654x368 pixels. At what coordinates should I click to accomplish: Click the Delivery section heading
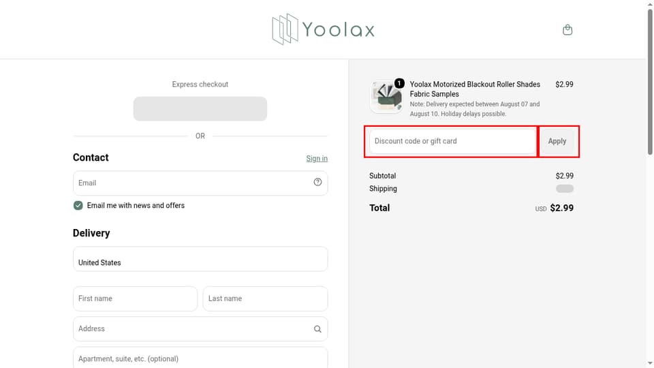tap(91, 233)
